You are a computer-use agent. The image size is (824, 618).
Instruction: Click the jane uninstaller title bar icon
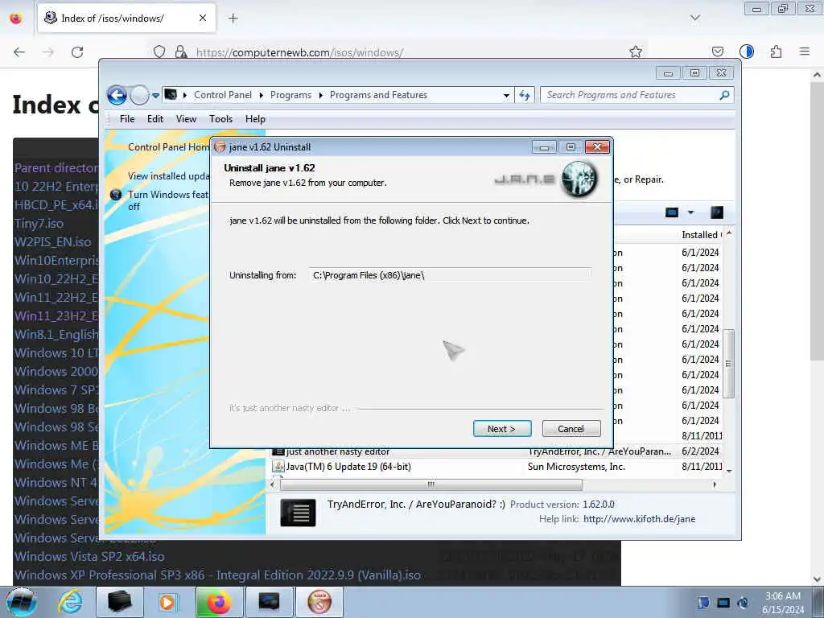220,147
